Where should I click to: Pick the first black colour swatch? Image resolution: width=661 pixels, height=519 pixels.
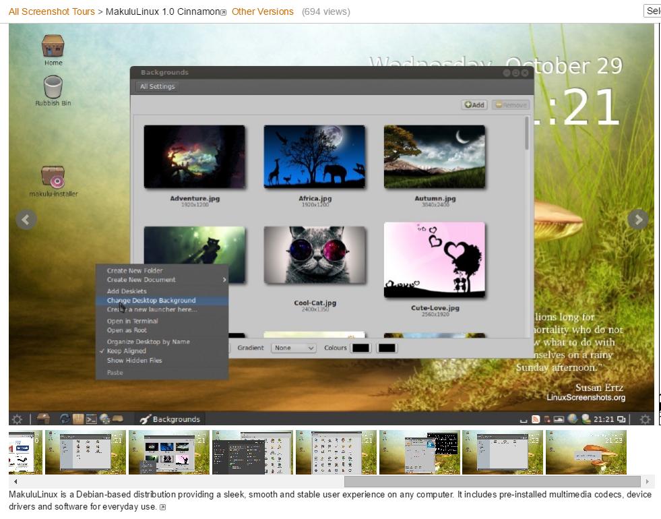point(361,348)
